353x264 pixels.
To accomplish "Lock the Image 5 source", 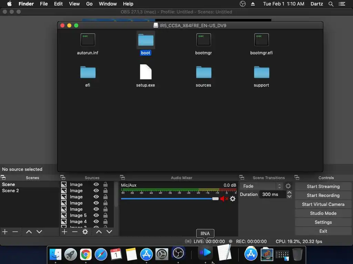I will [x=105, y=215].
